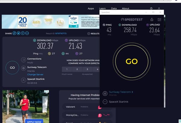Share the result on Facebook
181x123 pixels.
pos(23,33)
